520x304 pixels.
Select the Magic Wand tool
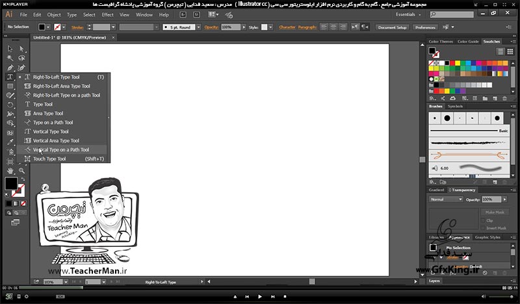pos(10,58)
